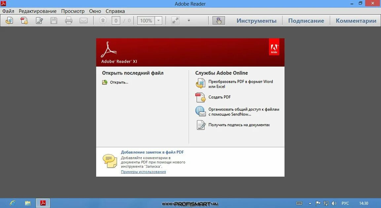
Task: Click the page number input field
Action: click(x=116, y=20)
